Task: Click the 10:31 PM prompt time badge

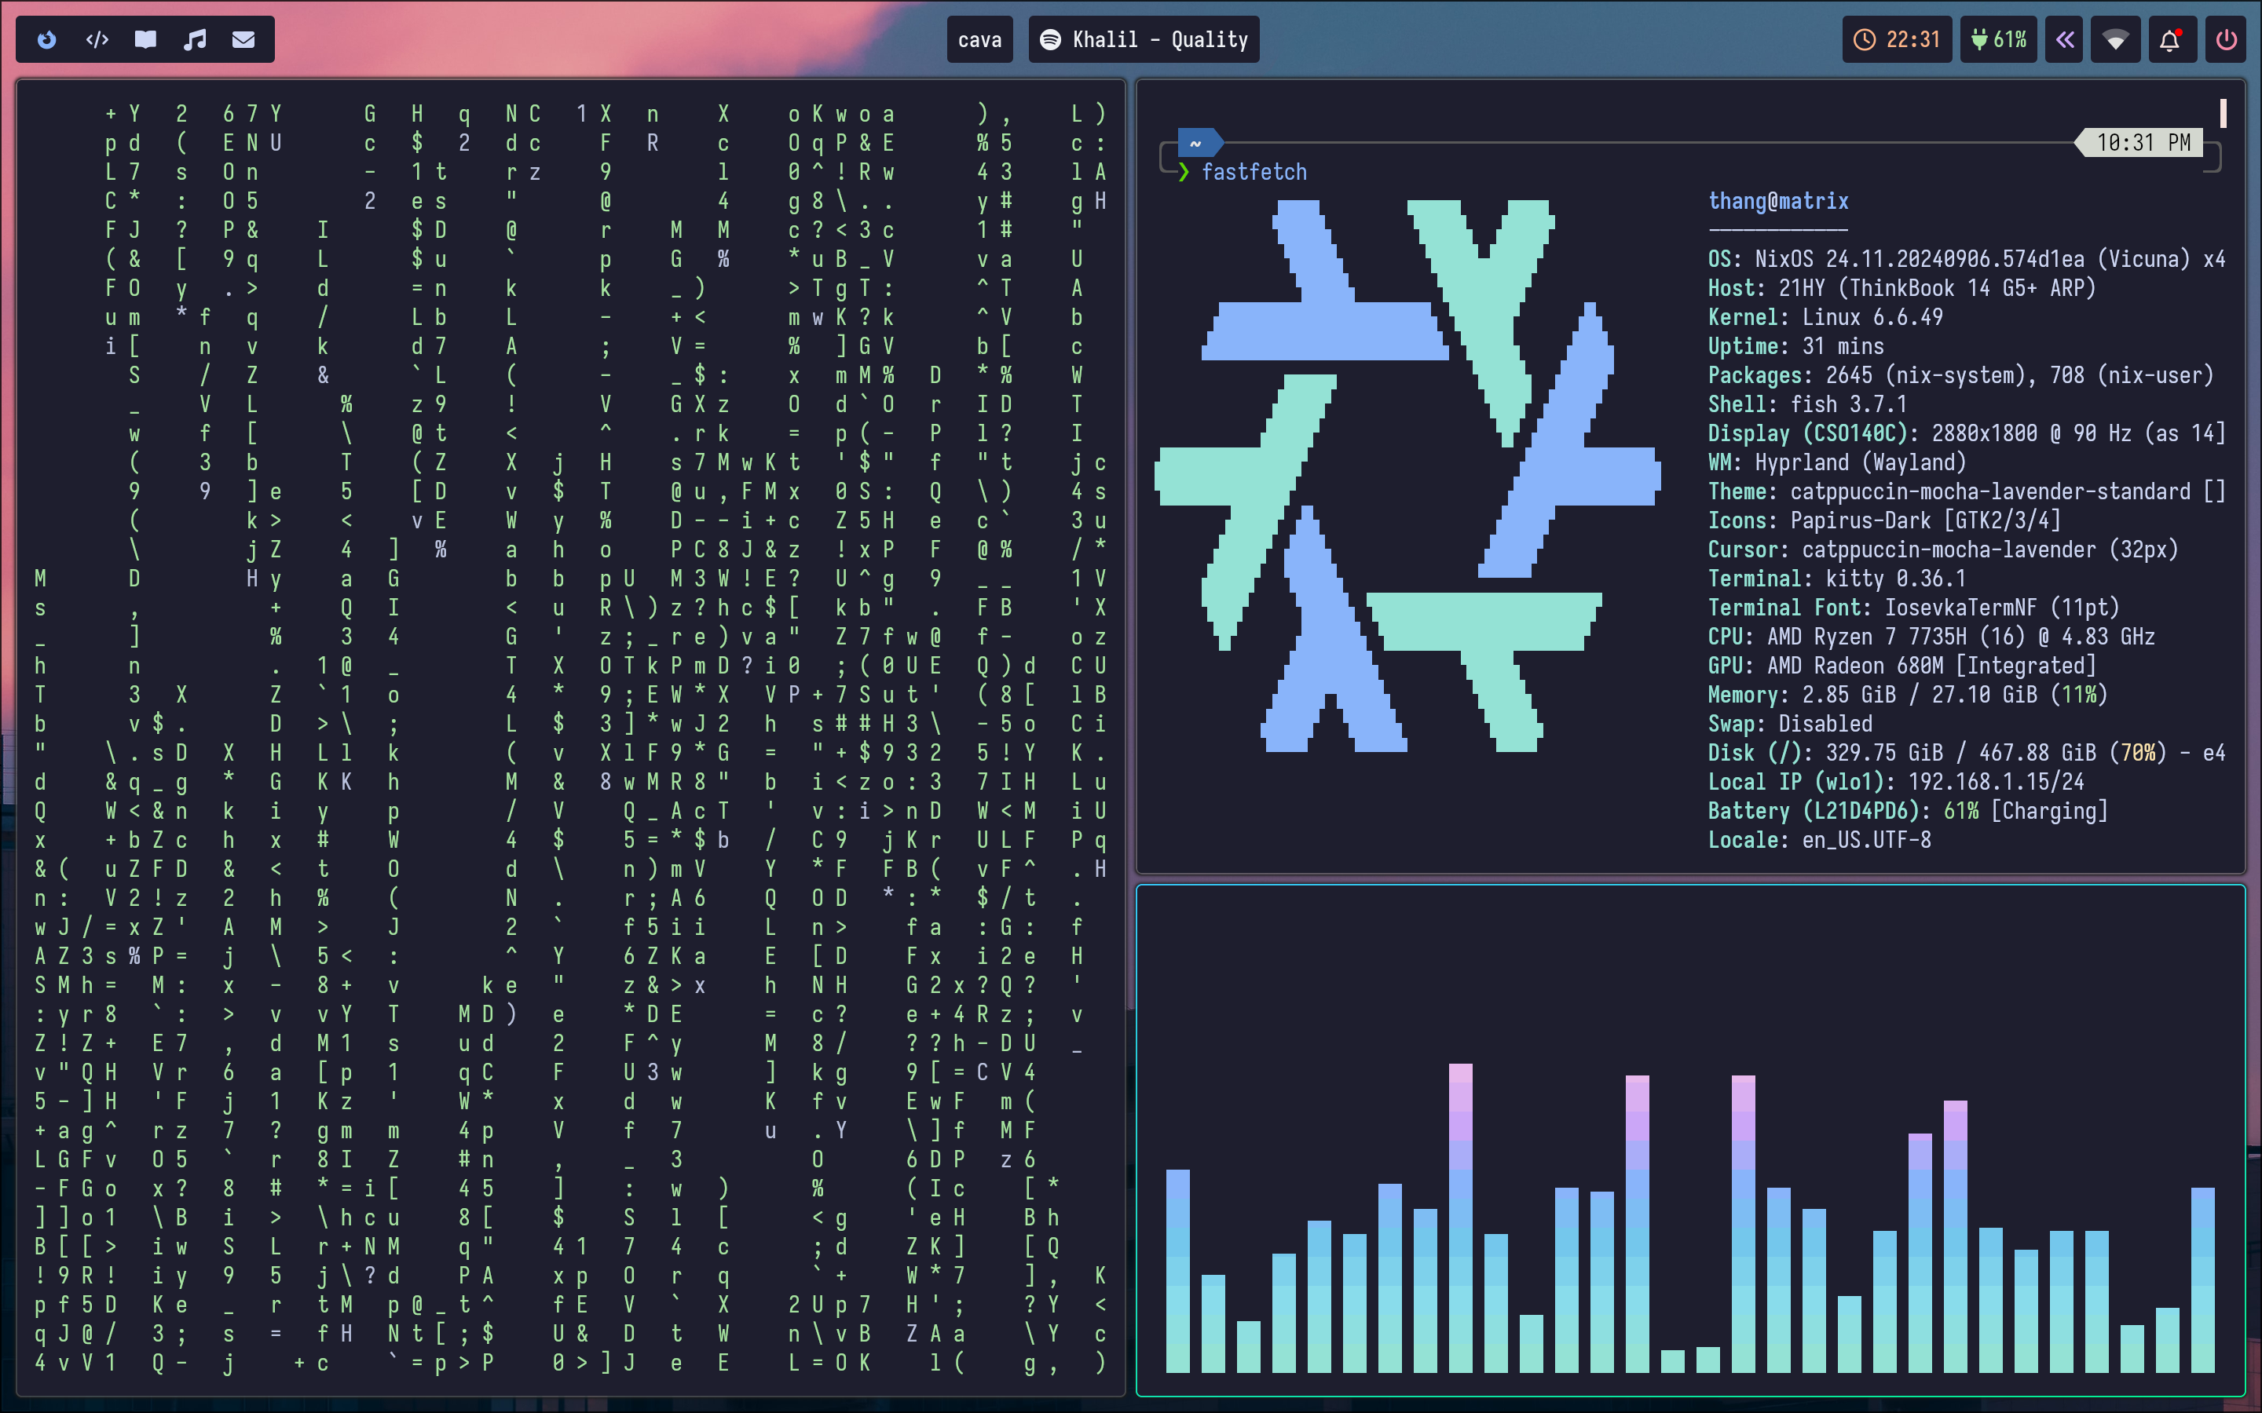Action: point(2143,142)
